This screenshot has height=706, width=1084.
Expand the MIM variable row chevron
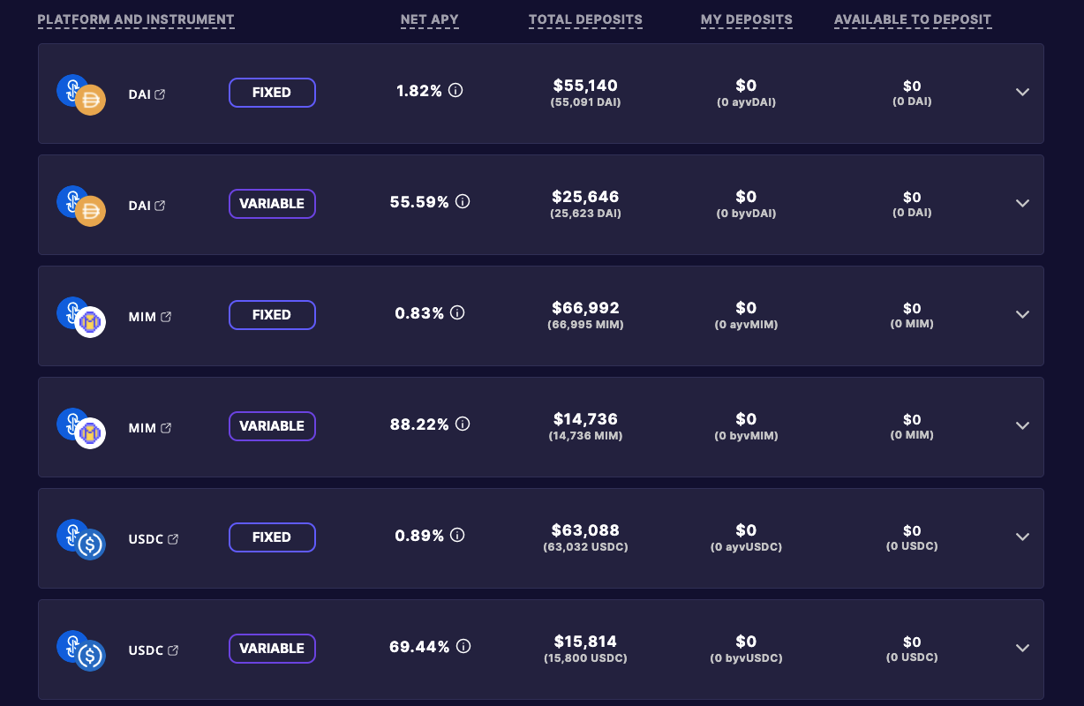[1022, 425]
